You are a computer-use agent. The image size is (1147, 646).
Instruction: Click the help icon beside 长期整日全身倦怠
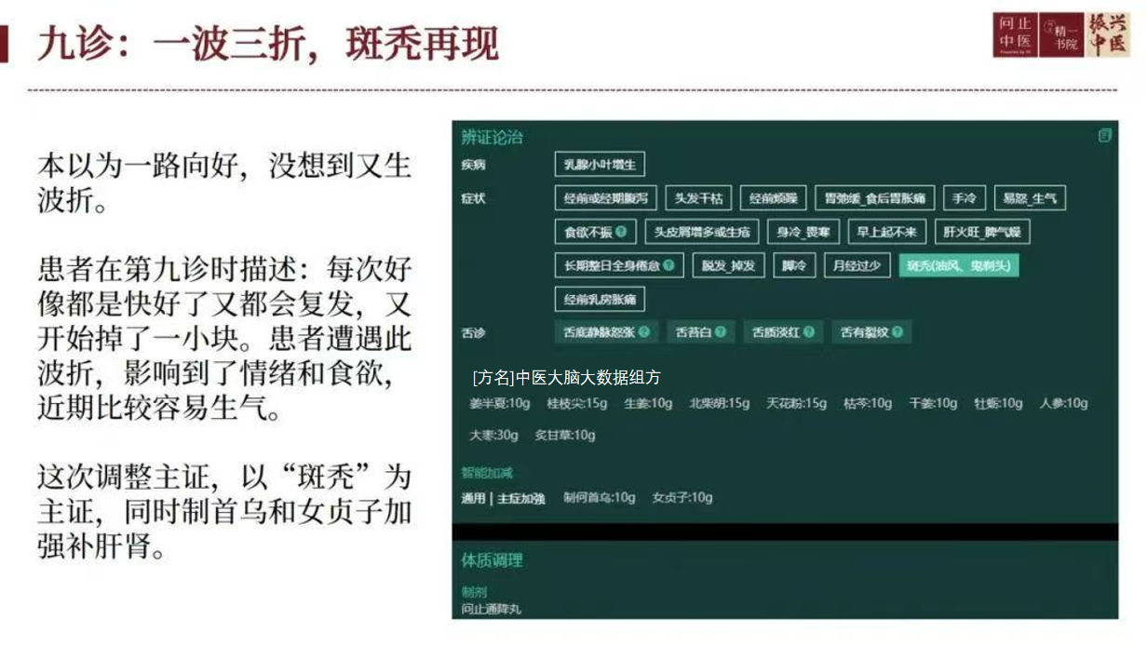click(668, 265)
